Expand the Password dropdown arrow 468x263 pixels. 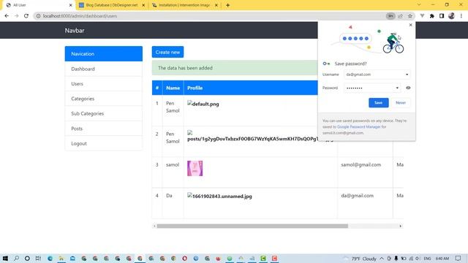pos(397,88)
